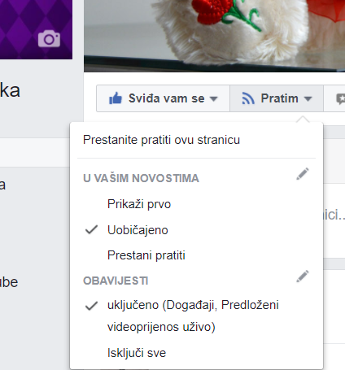This screenshot has width=345, height=370.
Task: Click the camera icon on profile picture
Action: [x=49, y=39]
